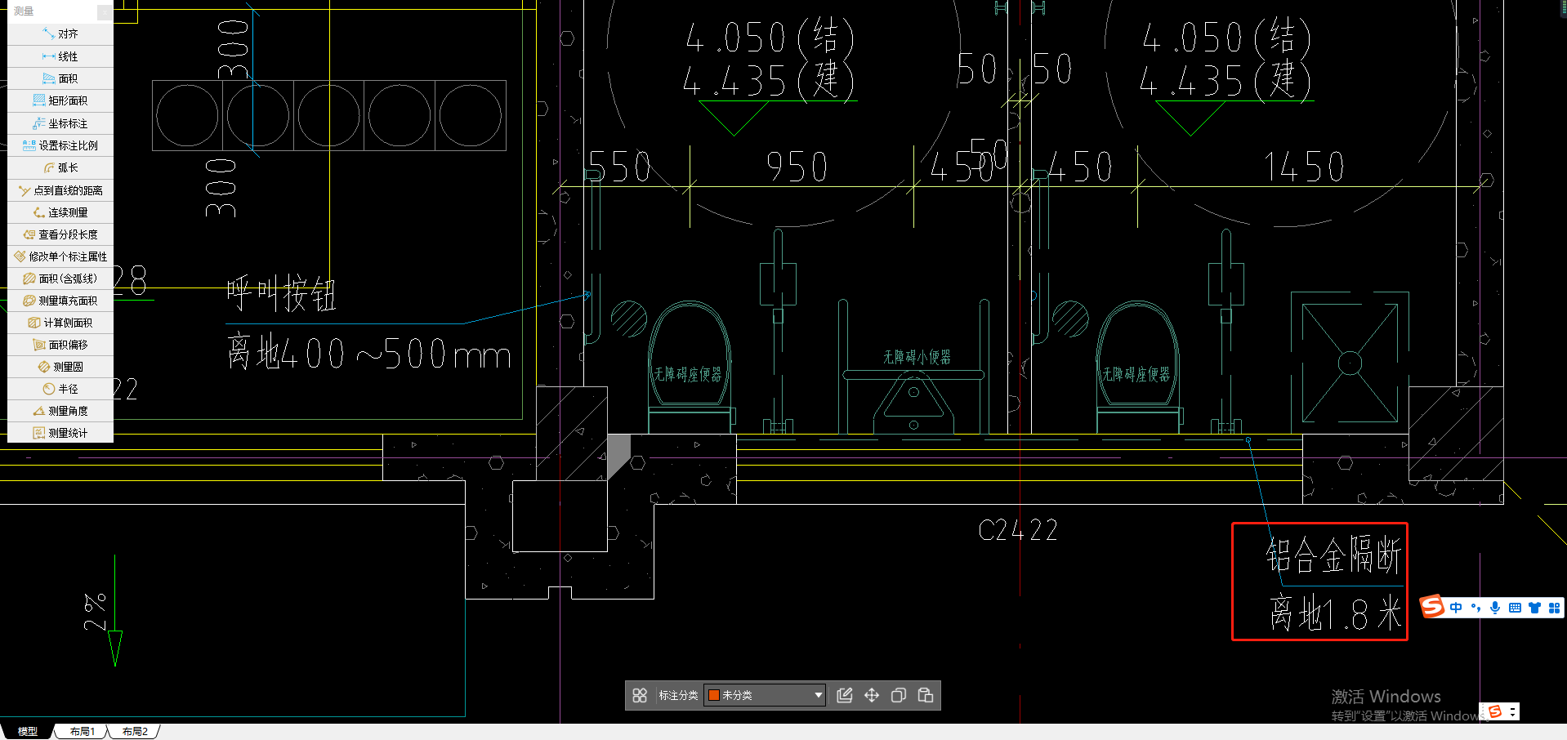Select the 测量圆 circle measurement tool
1567x740 pixels.
click(60, 367)
